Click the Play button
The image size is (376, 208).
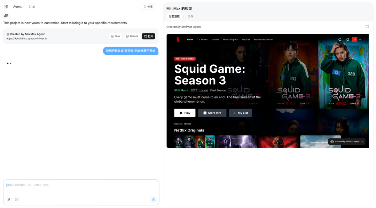(185, 113)
